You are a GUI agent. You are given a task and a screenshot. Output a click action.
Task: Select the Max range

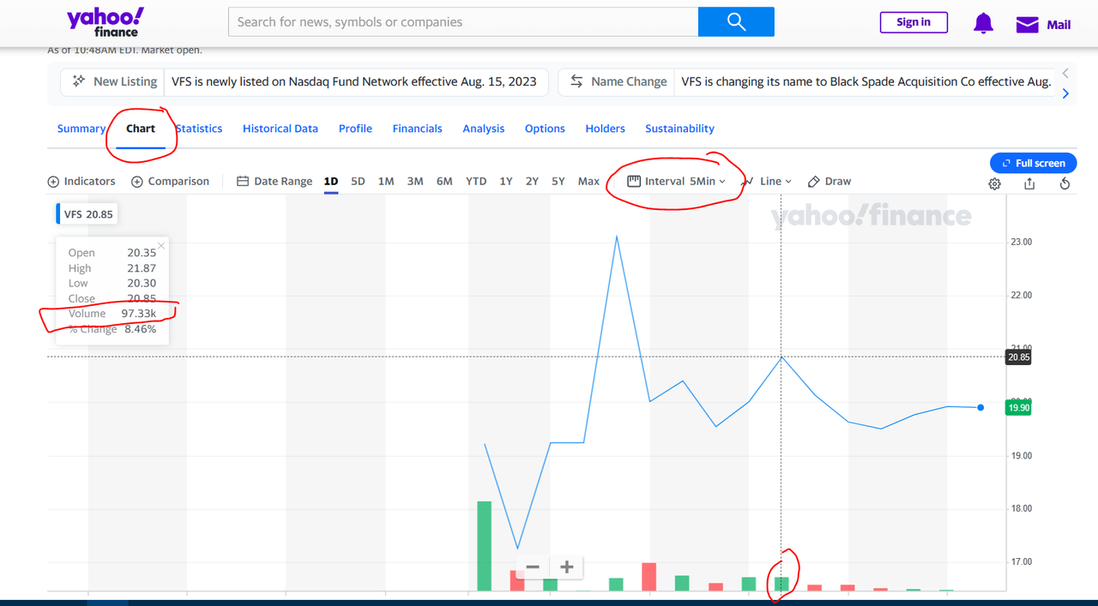point(588,181)
